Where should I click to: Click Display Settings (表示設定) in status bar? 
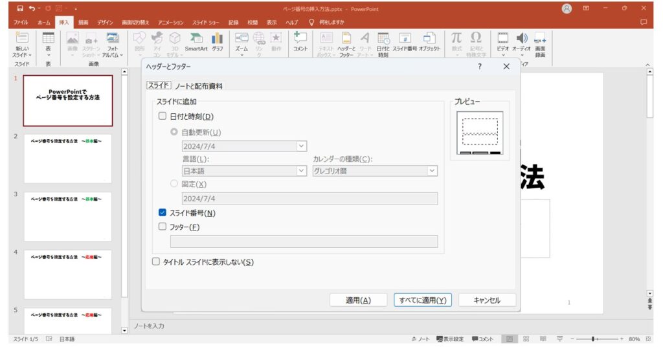coord(450,339)
